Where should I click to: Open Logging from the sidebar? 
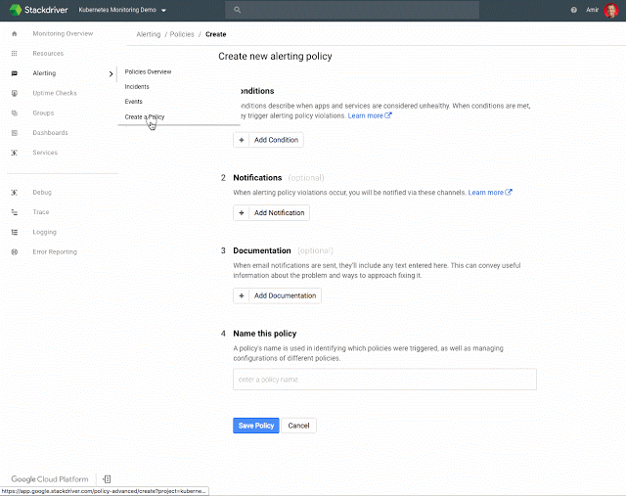click(44, 232)
